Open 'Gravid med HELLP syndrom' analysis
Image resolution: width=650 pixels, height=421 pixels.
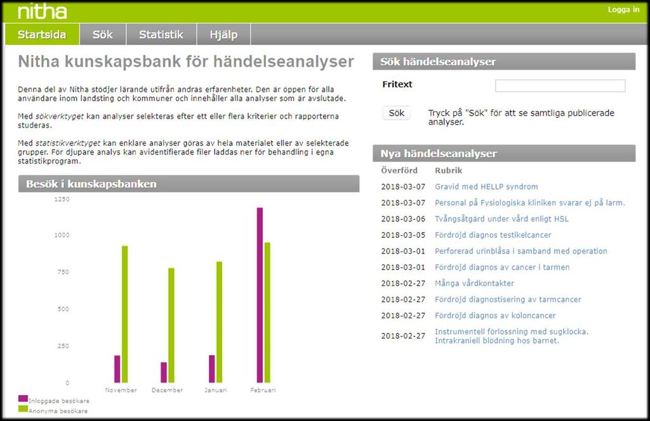click(x=486, y=186)
